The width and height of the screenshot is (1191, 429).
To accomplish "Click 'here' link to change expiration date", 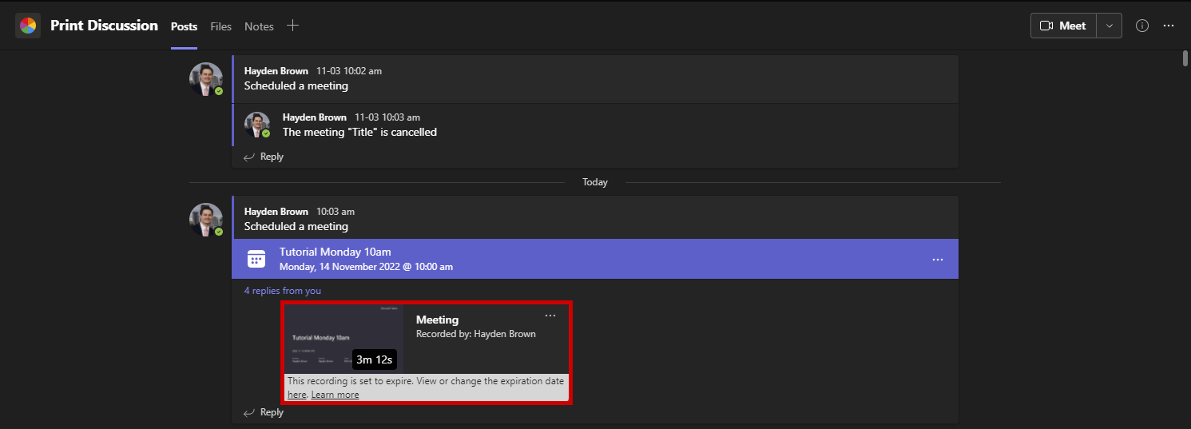I will [296, 395].
